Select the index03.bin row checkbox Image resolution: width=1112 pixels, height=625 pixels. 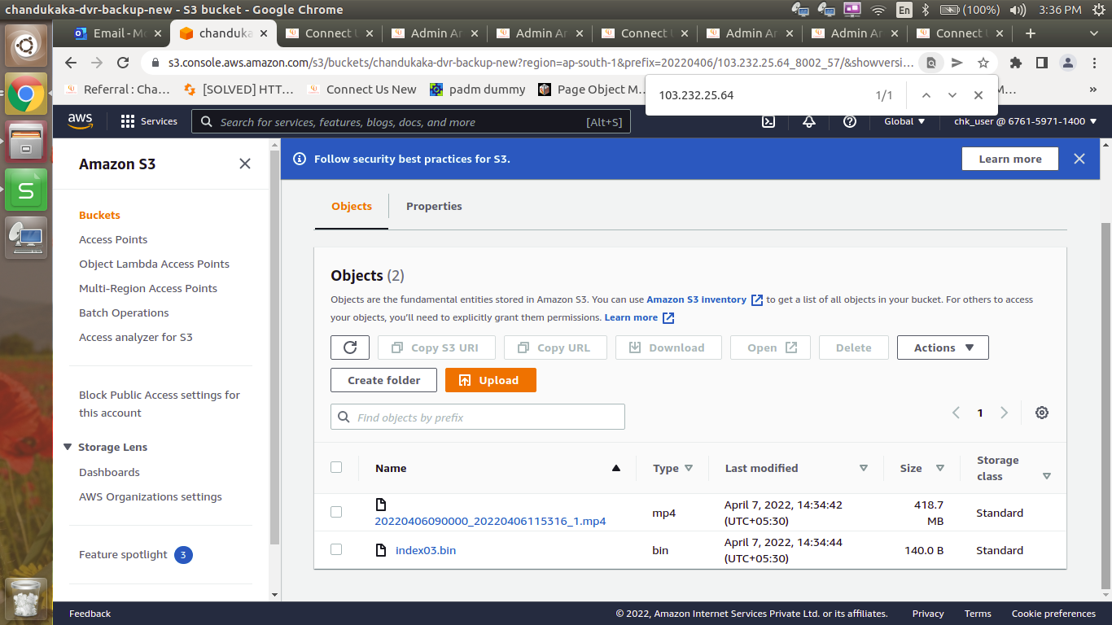336,549
